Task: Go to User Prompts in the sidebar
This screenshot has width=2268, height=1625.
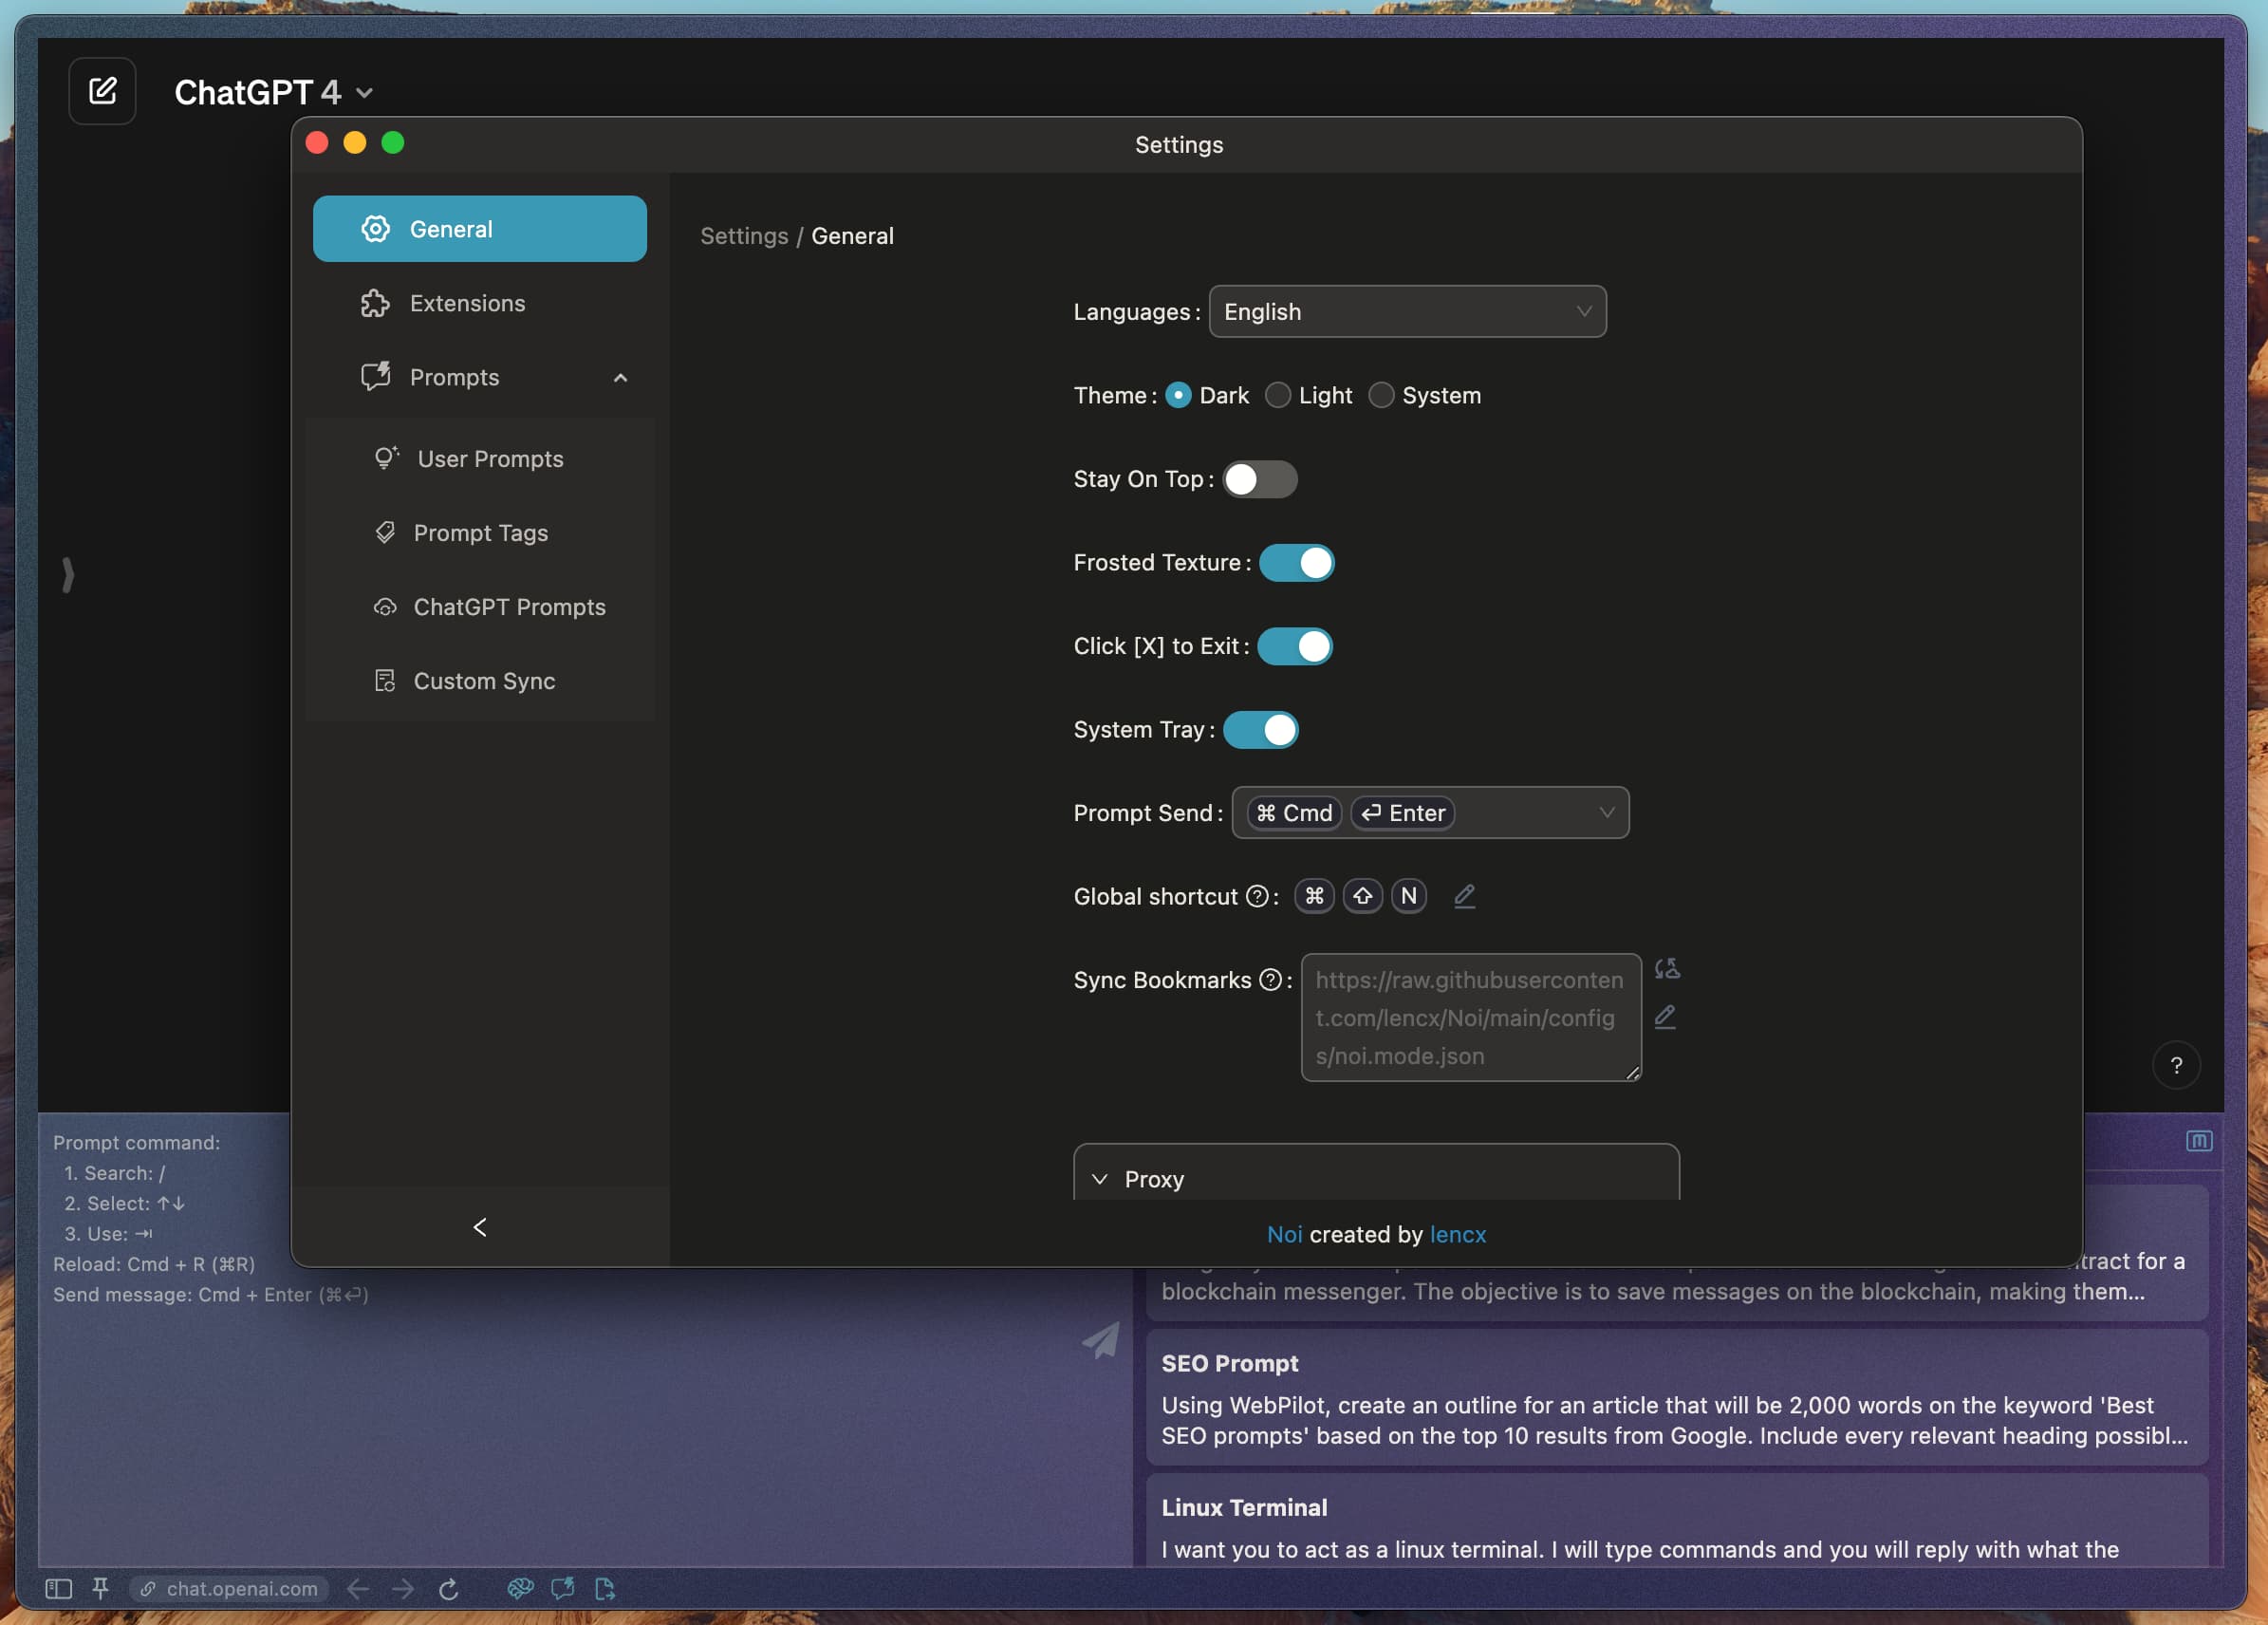Action: point(490,459)
